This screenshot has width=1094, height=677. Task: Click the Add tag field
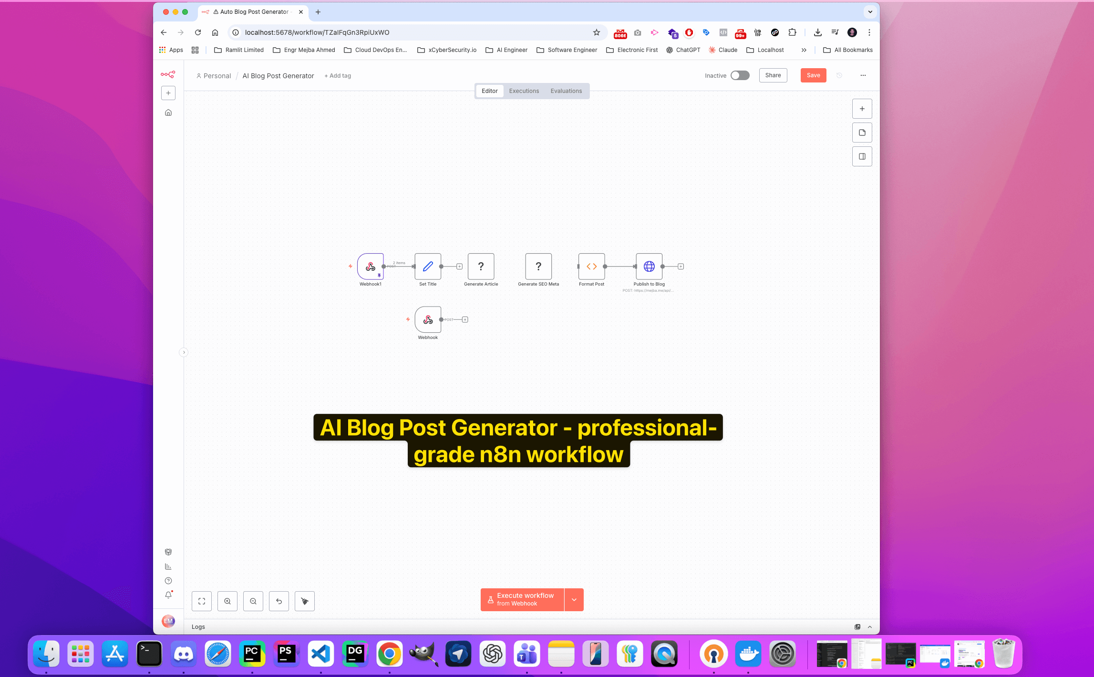[x=338, y=76]
